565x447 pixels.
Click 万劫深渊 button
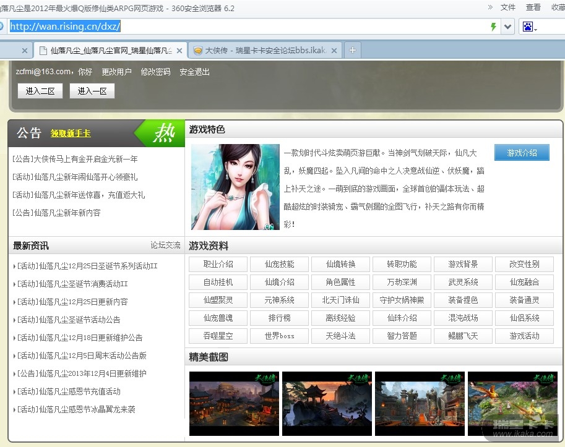[402, 282]
